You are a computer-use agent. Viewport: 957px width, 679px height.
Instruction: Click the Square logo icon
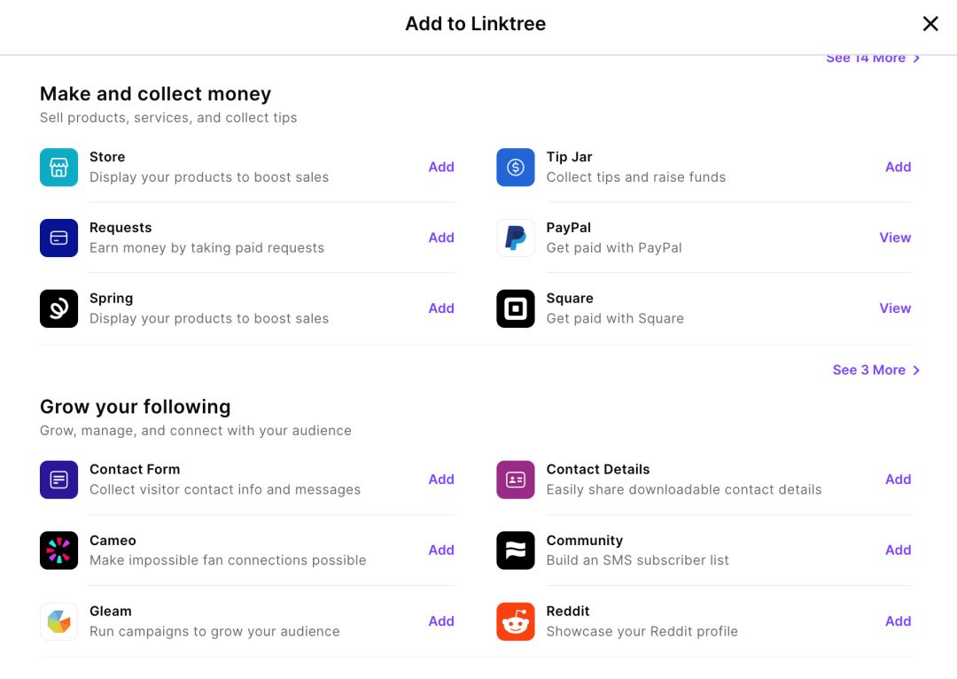point(516,308)
